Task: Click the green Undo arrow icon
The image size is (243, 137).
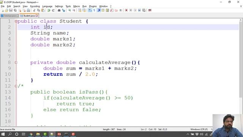Action: click(49, 10)
